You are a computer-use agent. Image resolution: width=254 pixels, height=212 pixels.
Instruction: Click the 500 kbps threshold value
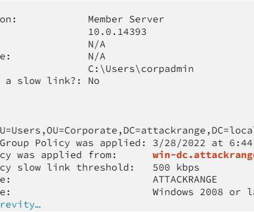coord(176,167)
